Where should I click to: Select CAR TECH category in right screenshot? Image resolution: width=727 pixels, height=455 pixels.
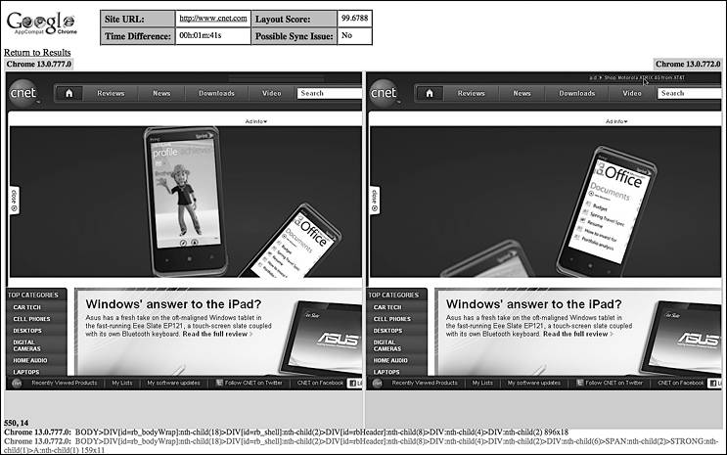[387, 307]
